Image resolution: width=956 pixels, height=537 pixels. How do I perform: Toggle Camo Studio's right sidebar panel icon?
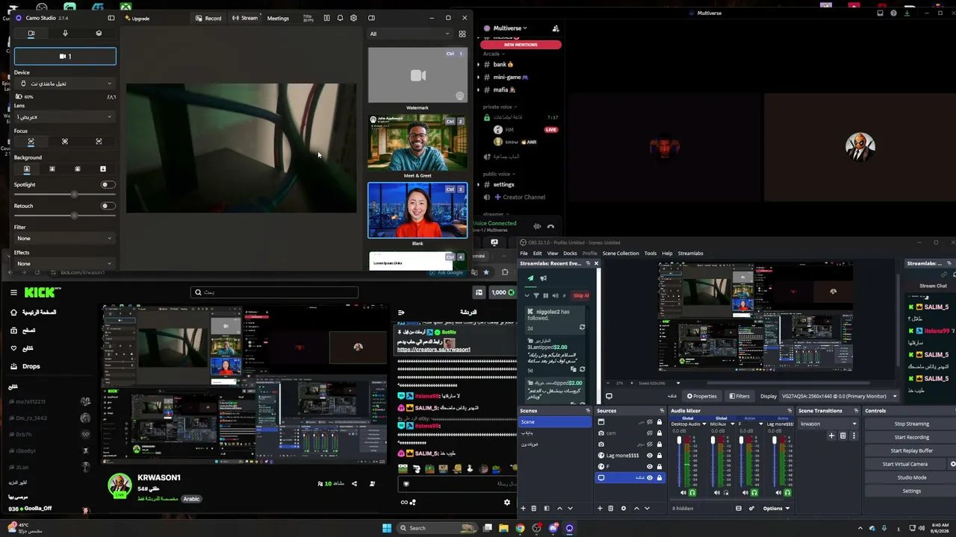(x=372, y=18)
